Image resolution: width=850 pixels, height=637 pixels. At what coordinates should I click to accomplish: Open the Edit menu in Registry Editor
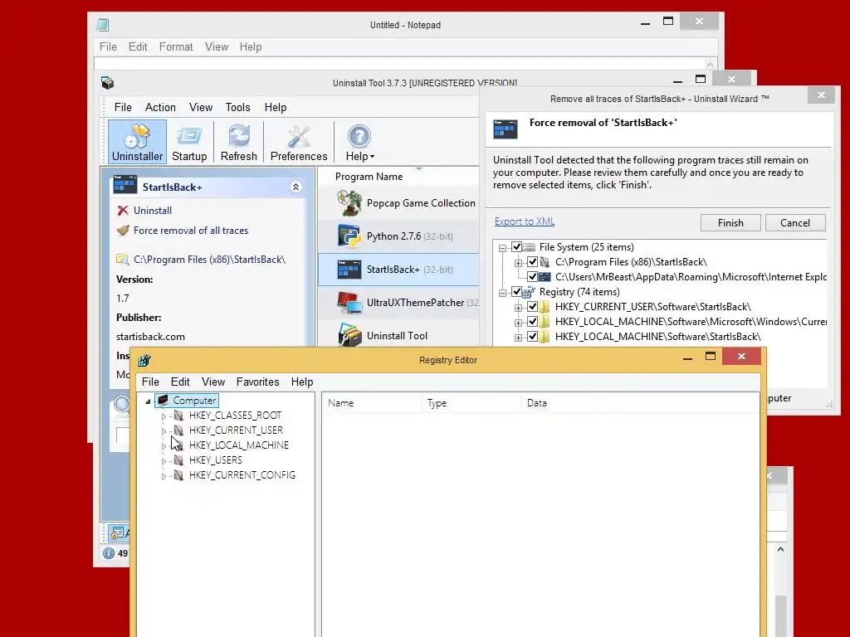pos(180,382)
